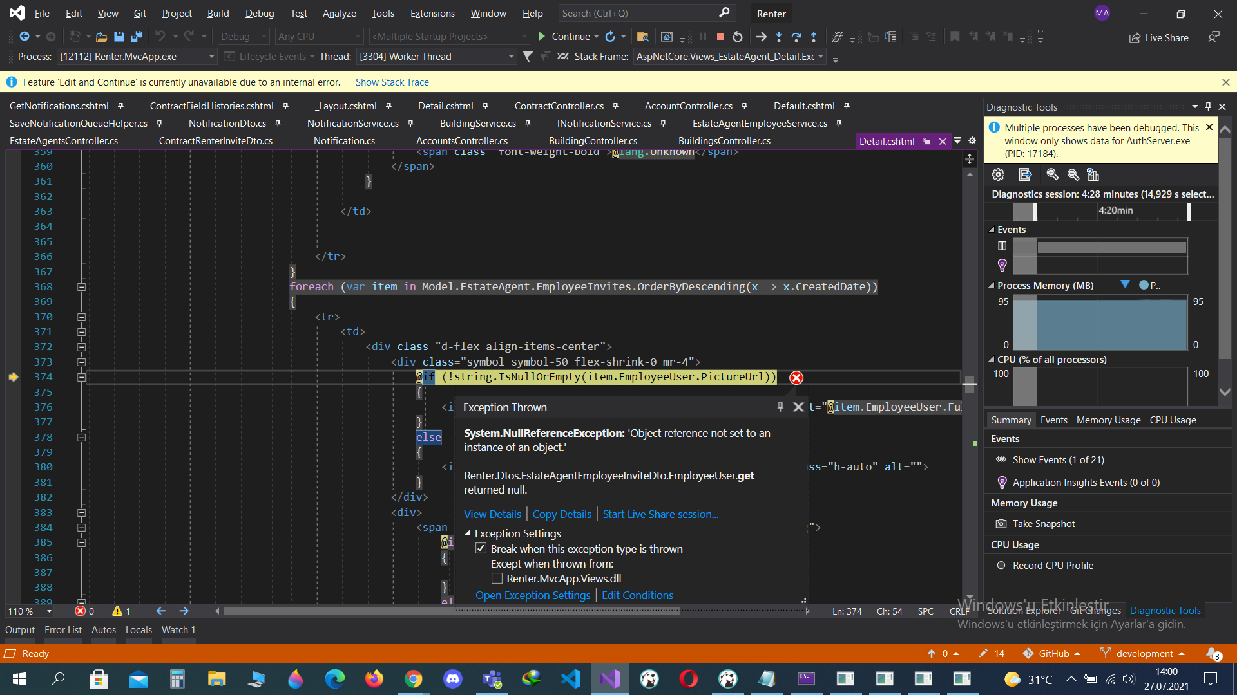Click Show Stack Trace link
This screenshot has width=1237, height=695.
392,82
